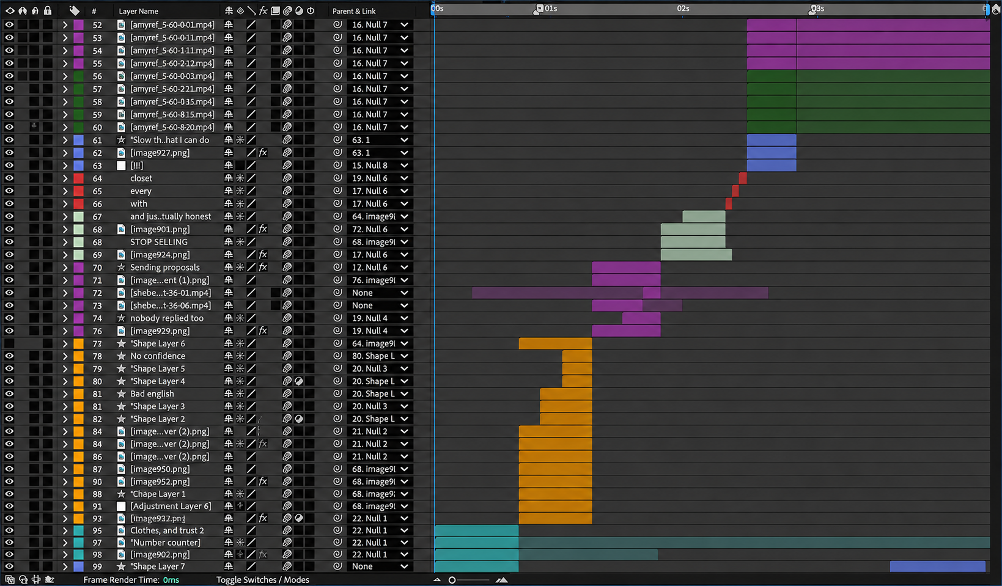Toggle the Render Time pane icon at bottom
The width and height of the screenshot is (1002, 586).
(50, 579)
